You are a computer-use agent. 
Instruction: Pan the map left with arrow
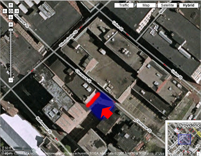coord(5,11)
